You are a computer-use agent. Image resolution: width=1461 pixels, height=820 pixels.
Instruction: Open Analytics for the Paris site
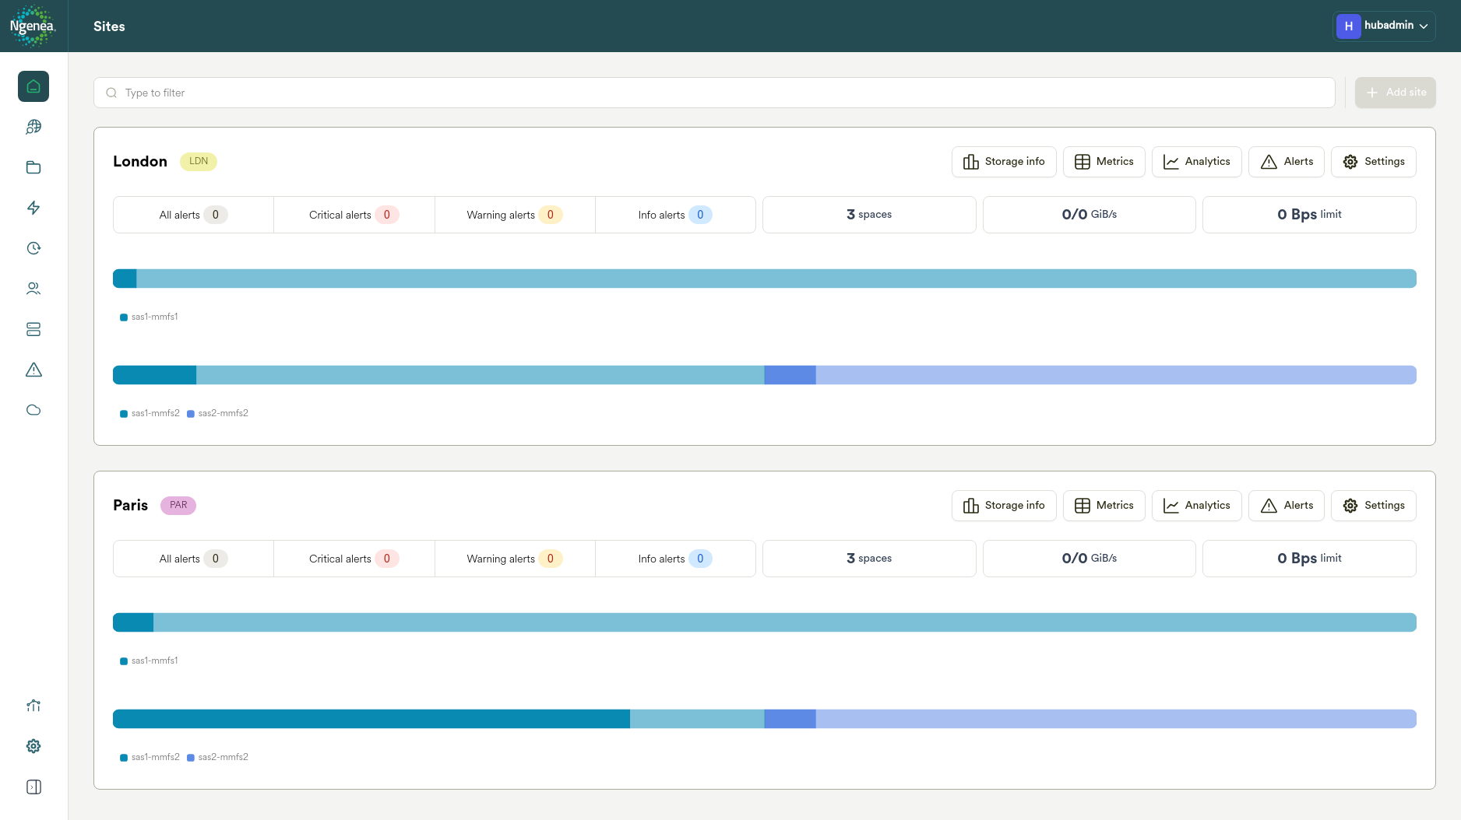tap(1196, 506)
